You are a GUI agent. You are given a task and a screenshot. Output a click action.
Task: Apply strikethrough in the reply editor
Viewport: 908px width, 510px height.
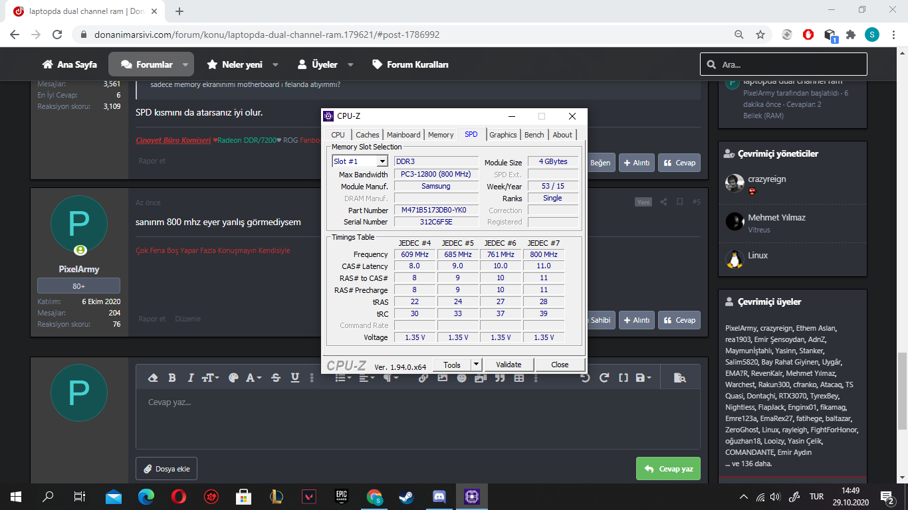click(x=276, y=378)
